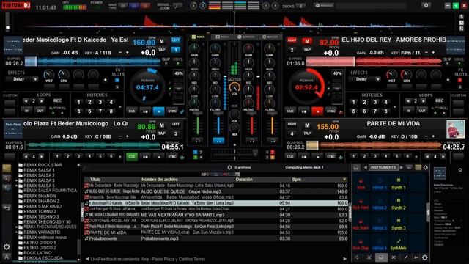Sort by the Duración column header
Viewport: 469px width, 264px height.
[244, 180]
